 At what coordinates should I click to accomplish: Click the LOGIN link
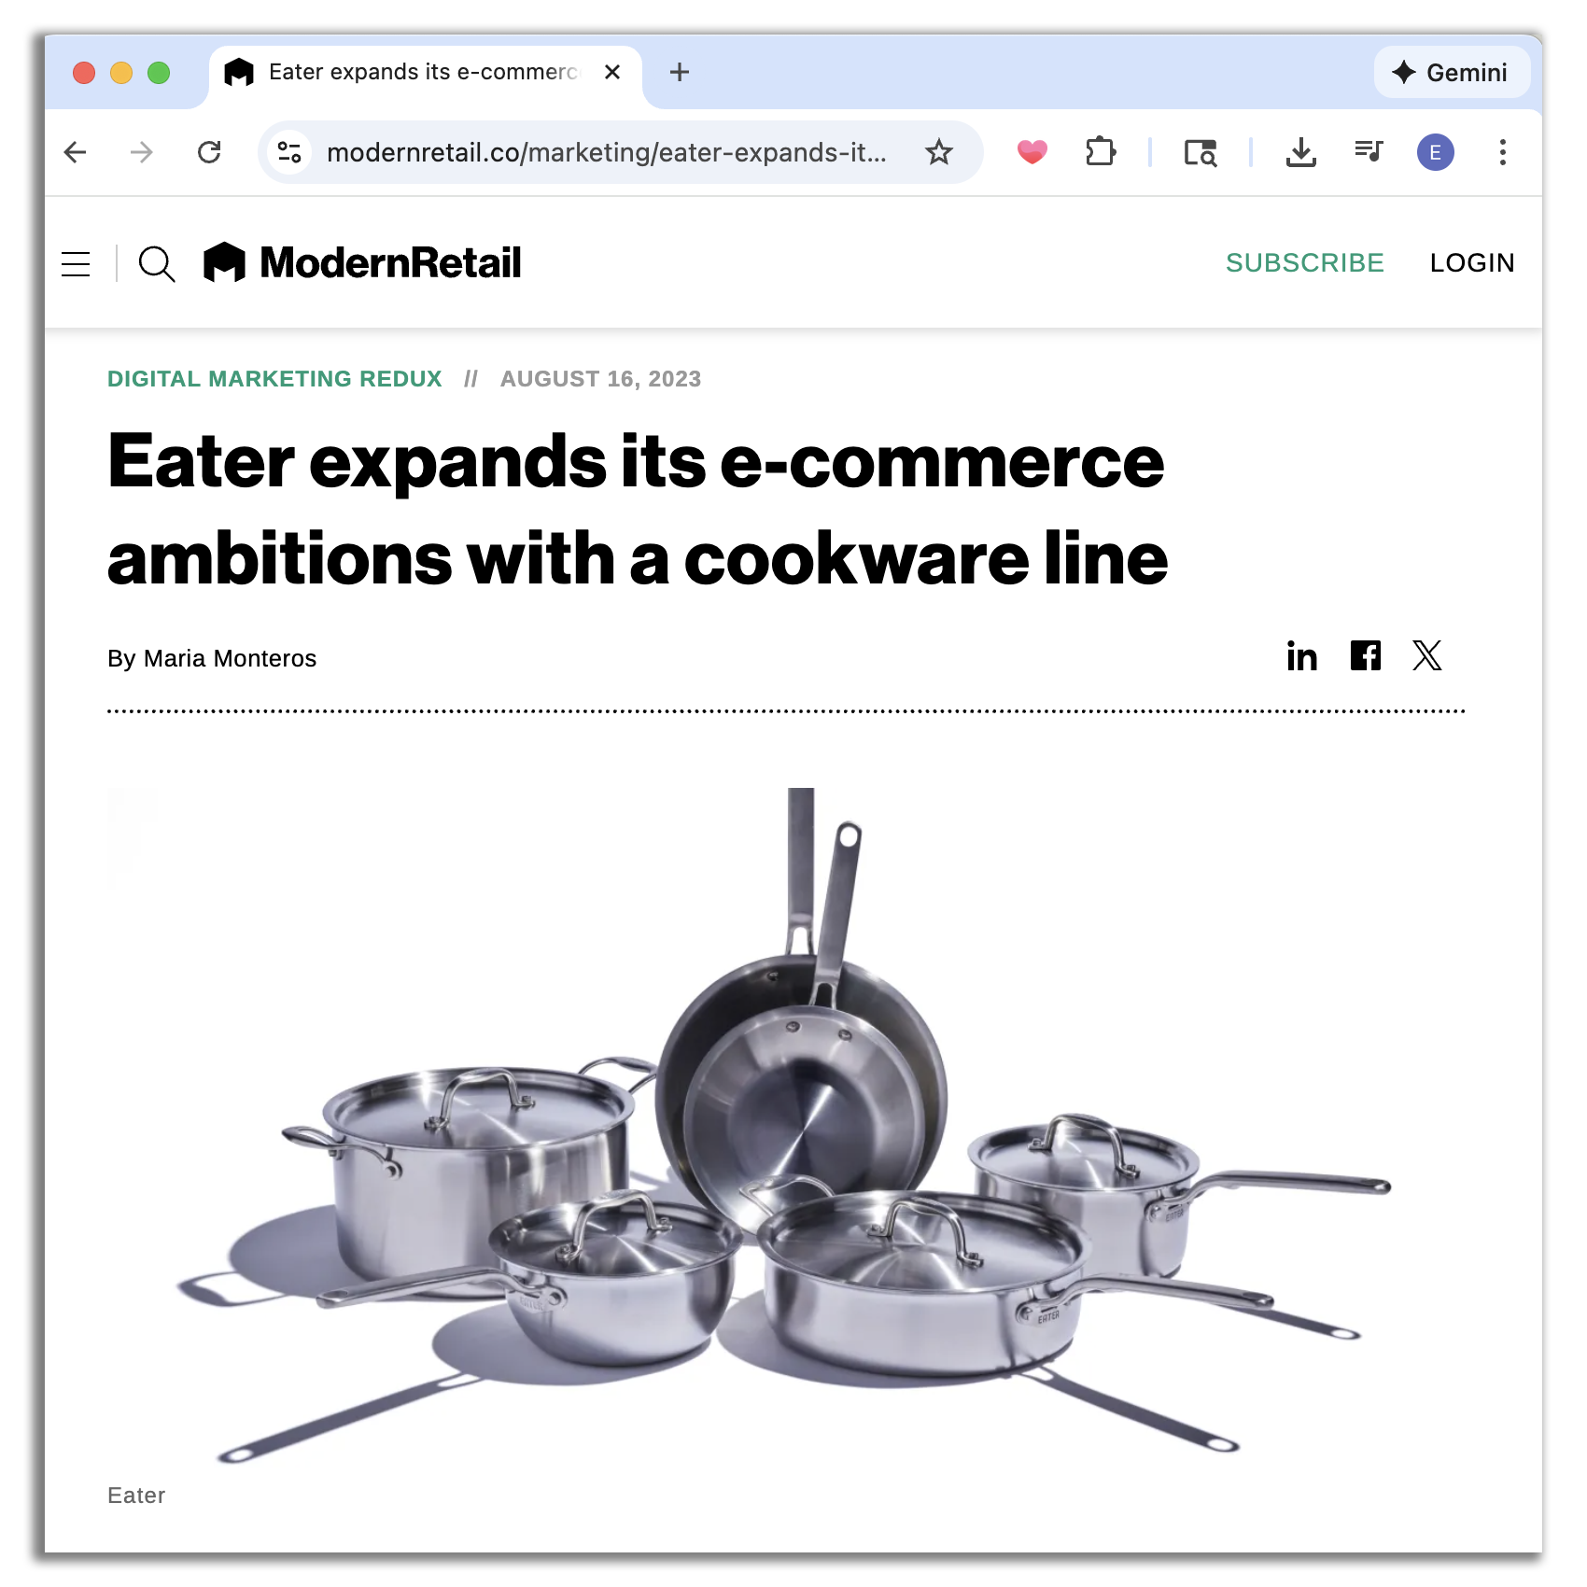coord(1472,263)
